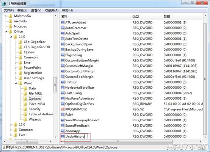Expand the Registration tree node

tap(16, 73)
